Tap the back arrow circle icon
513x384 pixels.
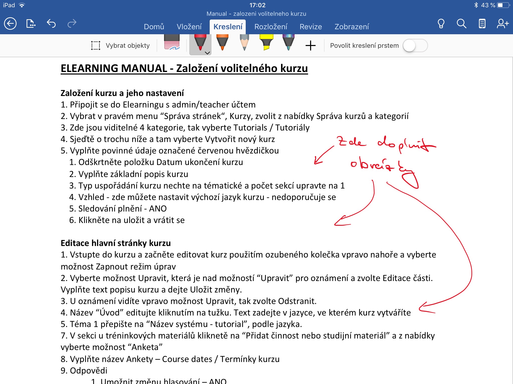pyautogui.click(x=10, y=24)
